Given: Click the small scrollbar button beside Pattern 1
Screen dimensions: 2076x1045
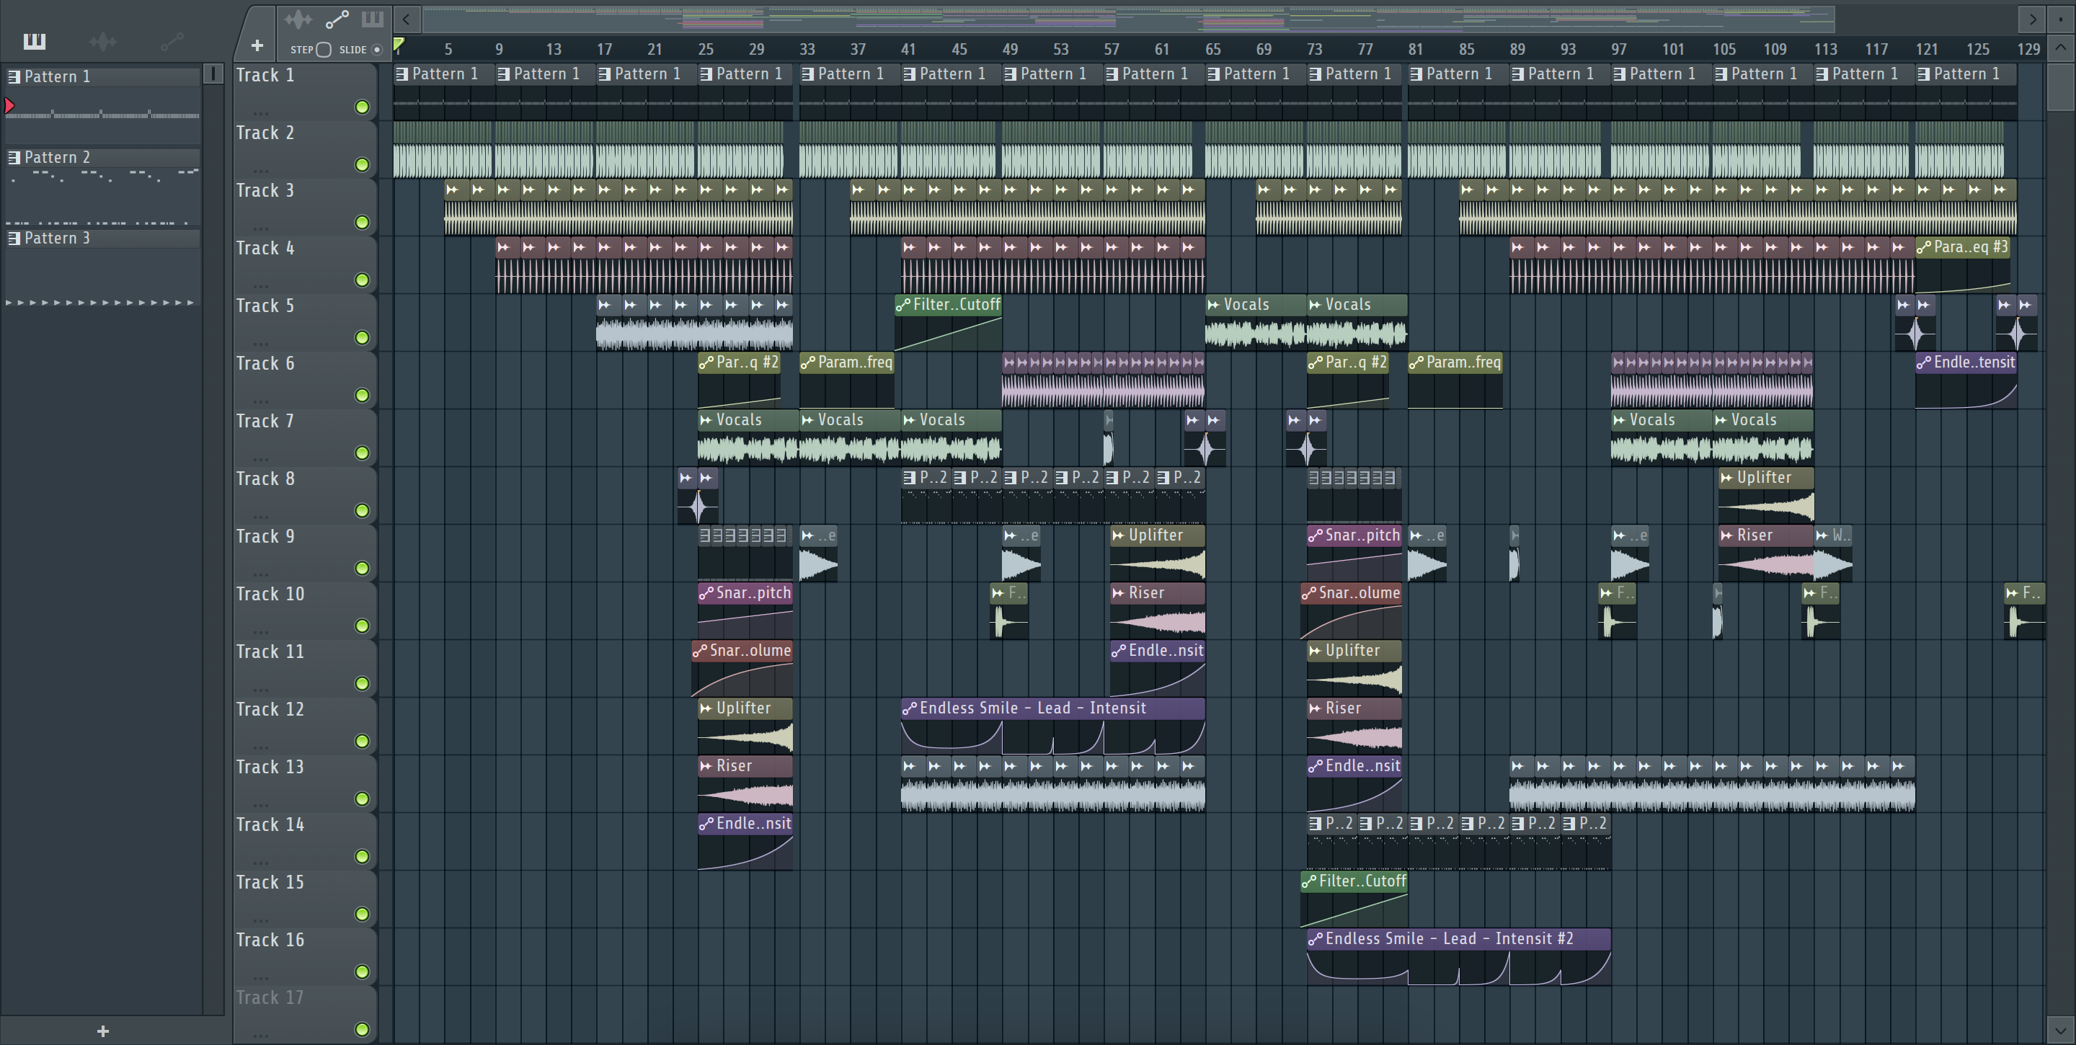Looking at the screenshot, I should click(213, 74).
